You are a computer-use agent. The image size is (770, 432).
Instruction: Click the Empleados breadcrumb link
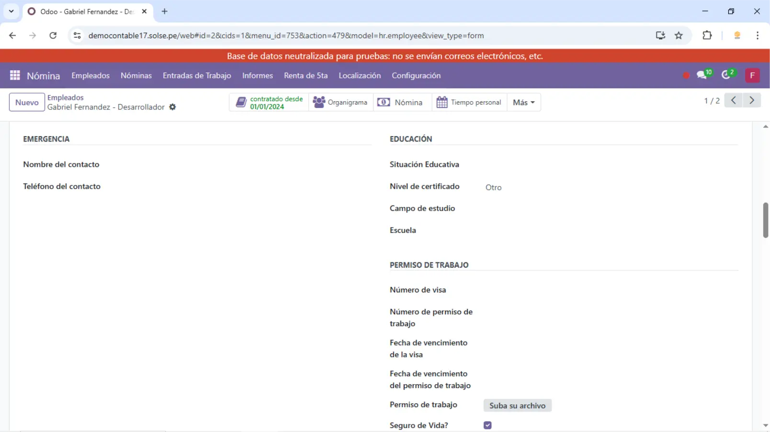66,97
